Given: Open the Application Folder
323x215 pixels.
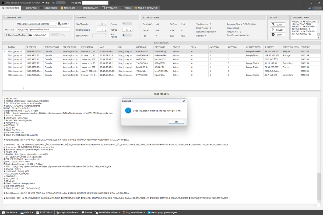Looking at the screenshot, I should pyautogui.click(x=67, y=212).
